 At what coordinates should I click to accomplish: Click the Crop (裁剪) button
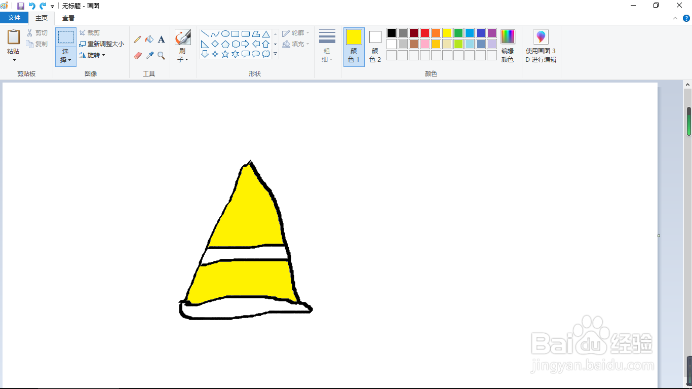point(90,33)
